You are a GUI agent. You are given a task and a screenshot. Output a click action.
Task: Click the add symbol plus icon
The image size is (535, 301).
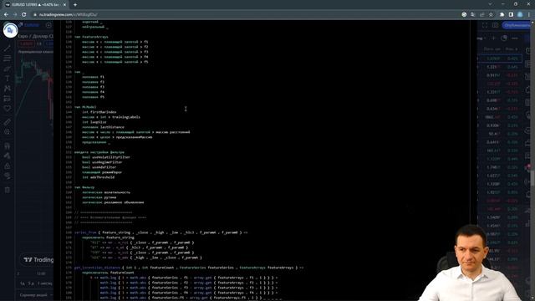pos(48,25)
